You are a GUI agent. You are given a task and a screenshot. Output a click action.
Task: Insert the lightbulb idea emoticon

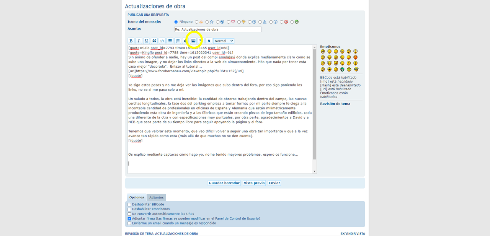323,69
